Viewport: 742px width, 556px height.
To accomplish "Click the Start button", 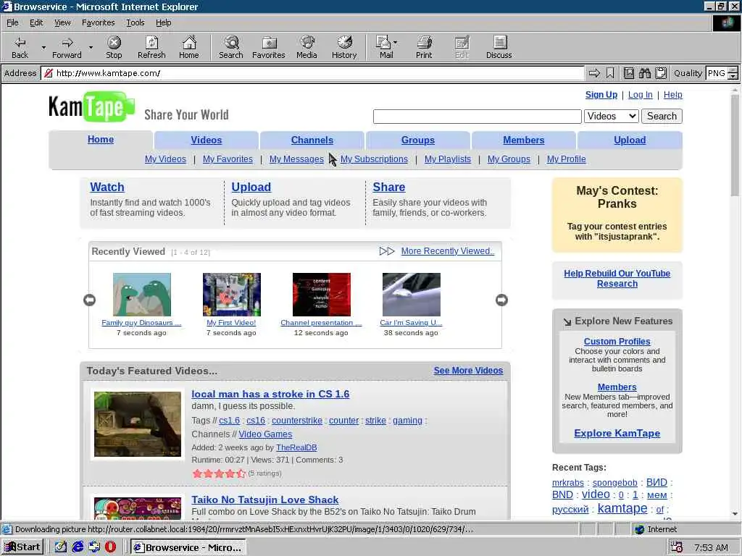I will (22, 547).
